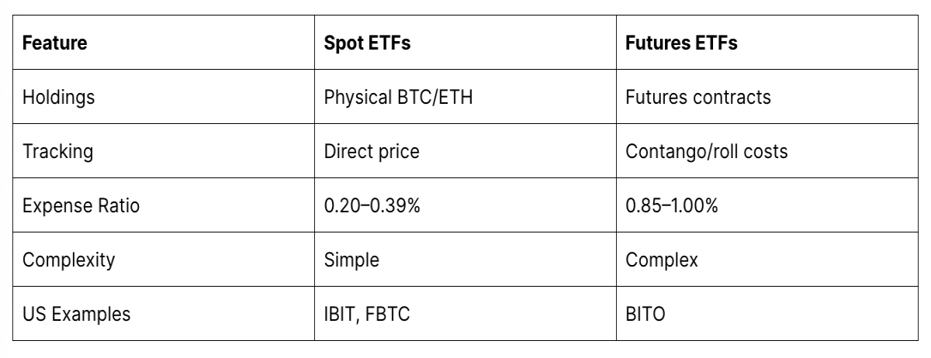Click the Simple cell
Image resolution: width=931 pixels, height=358 pixels.
[465, 260]
